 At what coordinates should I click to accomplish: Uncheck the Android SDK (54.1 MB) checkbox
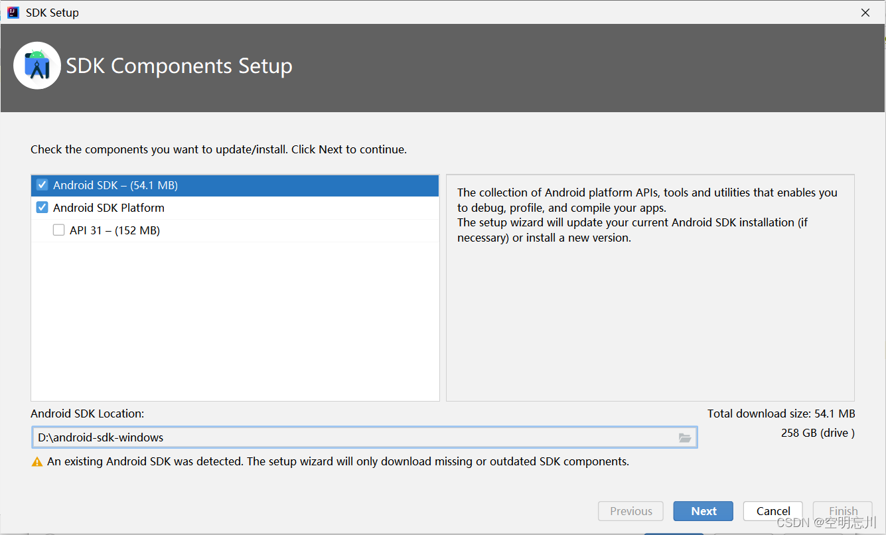click(x=42, y=185)
